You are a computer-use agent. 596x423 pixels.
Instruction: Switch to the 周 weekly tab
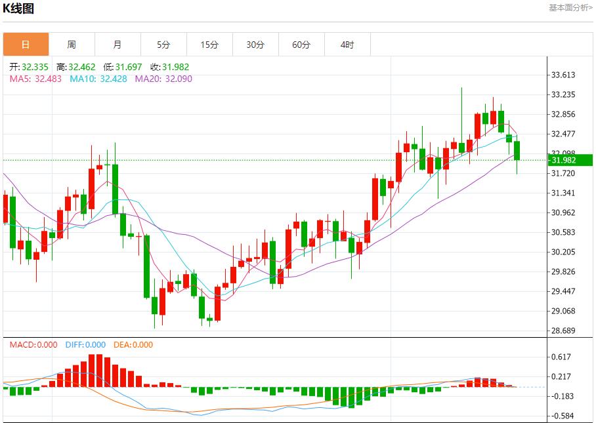[x=72, y=45]
